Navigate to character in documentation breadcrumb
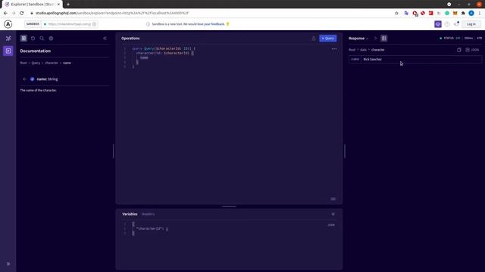 [x=52, y=63]
